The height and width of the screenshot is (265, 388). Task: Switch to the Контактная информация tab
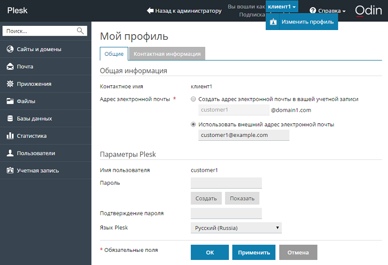click(x=167, y=54)
